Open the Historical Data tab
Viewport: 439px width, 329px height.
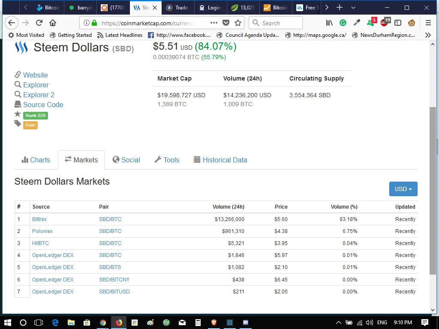coord(221,160)
